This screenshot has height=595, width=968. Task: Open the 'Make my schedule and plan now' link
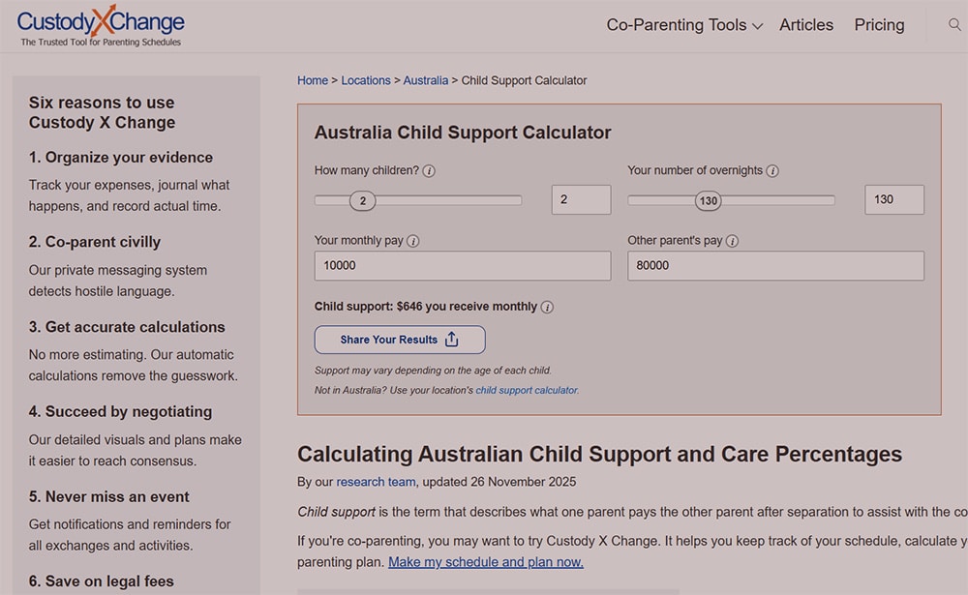(487, 561)
